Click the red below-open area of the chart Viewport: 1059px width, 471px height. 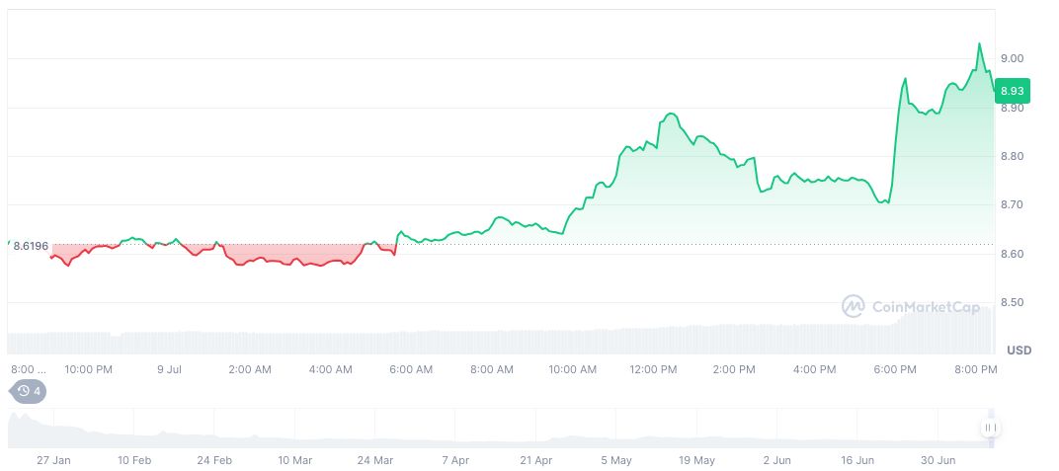267,254
